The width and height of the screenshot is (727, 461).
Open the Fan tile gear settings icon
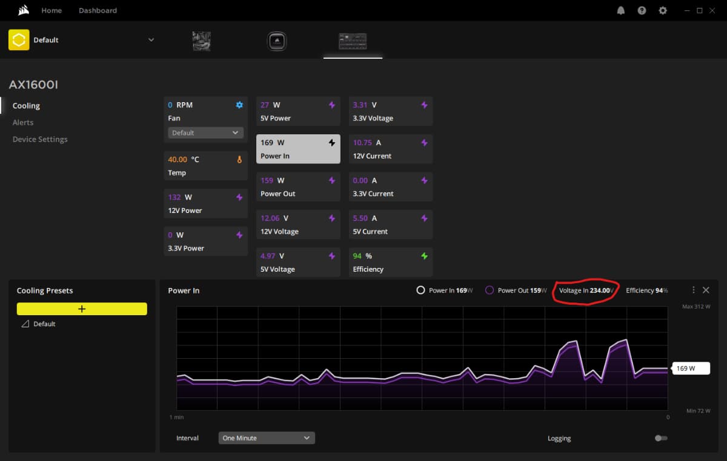click(239, 105)
